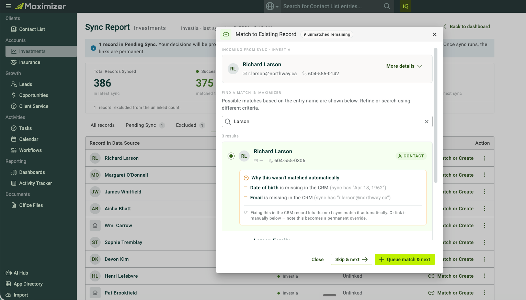Open the IQ assistant icon
The width and height of the screenshot is (526, 300).
tap(405, 6)
